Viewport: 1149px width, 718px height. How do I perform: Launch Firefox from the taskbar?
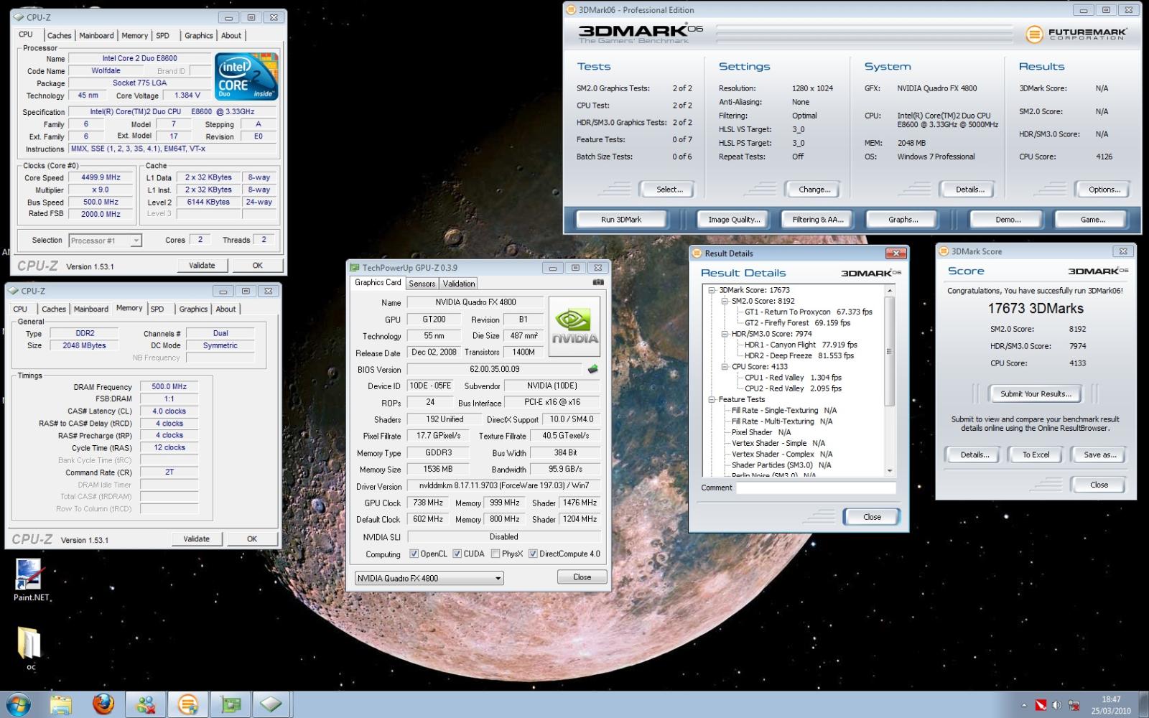(x=103, y=704)
